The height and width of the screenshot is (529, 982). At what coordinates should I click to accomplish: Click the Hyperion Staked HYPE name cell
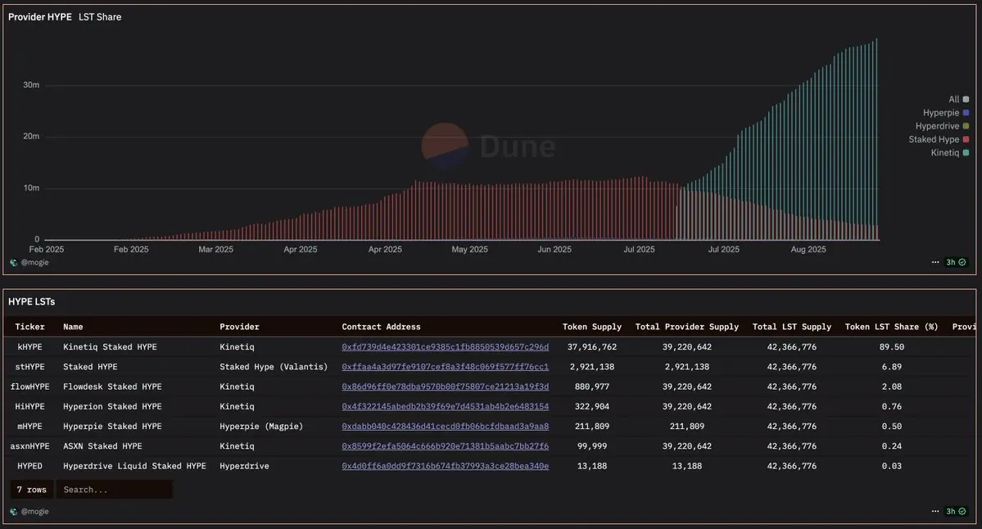pos(112,406)
